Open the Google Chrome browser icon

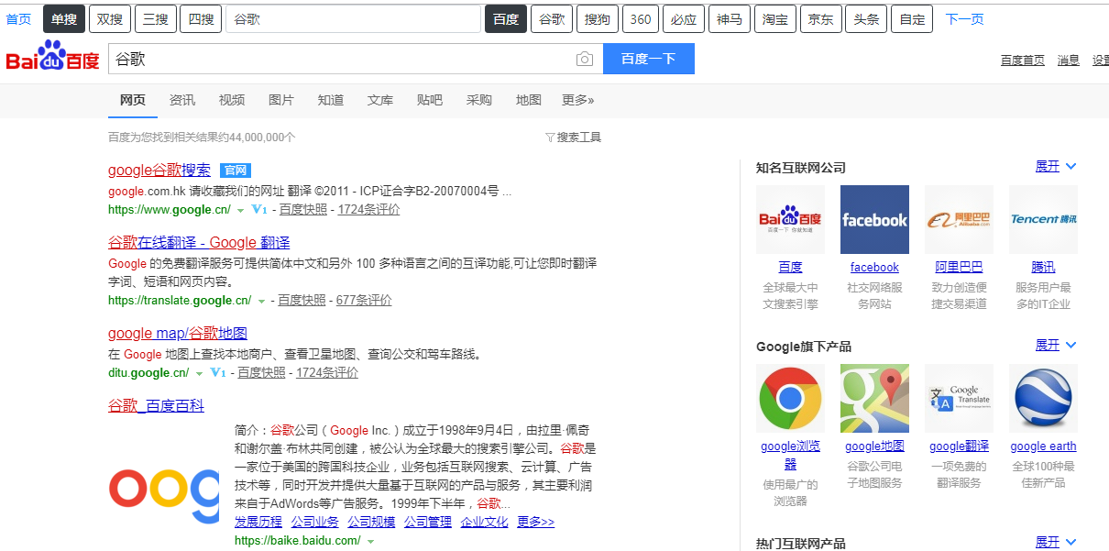tap(790, 399)
